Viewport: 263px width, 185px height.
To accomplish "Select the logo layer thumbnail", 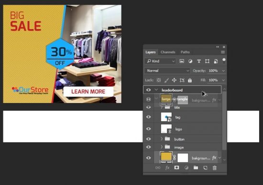I will pos(166,129).
